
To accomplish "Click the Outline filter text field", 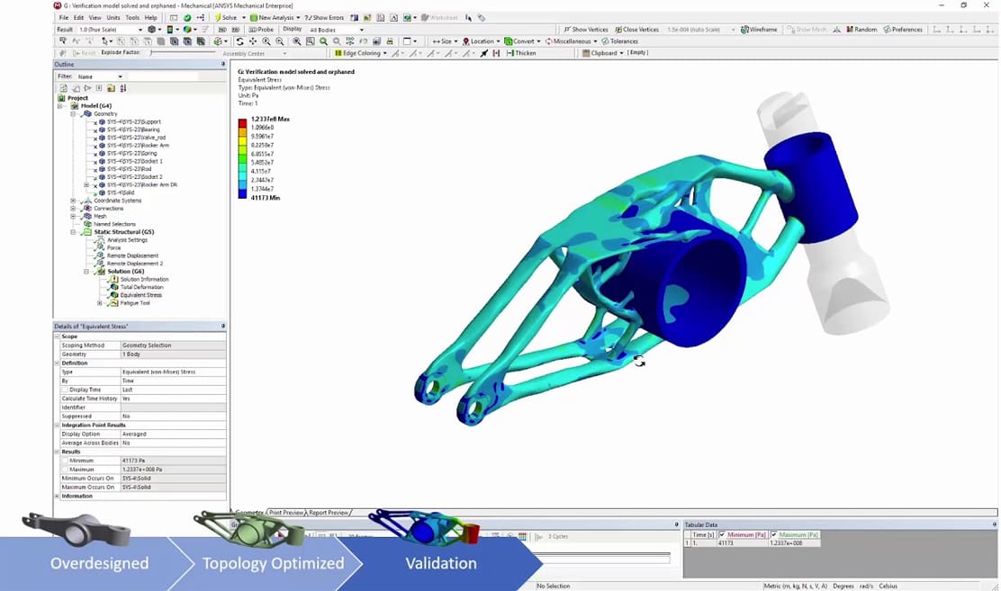I will 163,76.
